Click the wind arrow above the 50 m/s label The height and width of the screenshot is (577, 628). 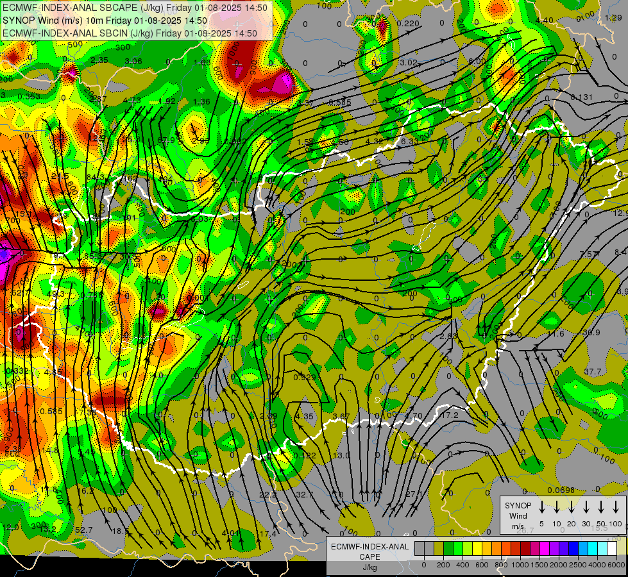[601, 507]
